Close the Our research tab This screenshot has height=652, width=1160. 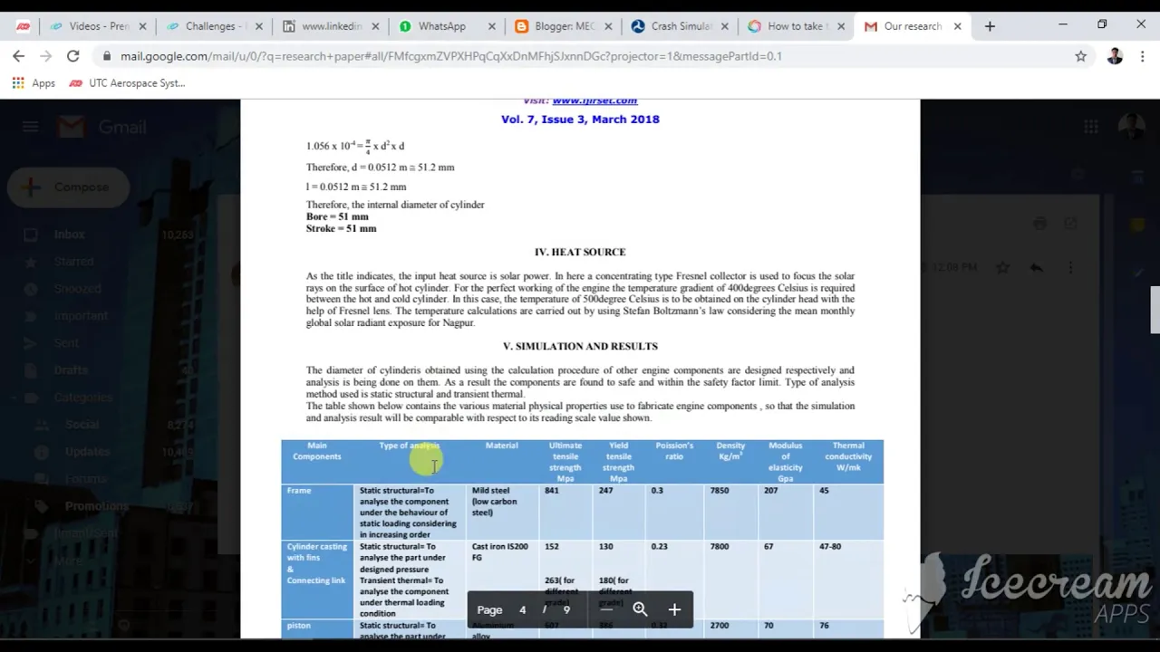(x=957, y=26)
